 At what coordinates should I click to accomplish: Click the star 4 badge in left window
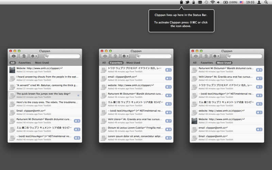pos(77,121)
